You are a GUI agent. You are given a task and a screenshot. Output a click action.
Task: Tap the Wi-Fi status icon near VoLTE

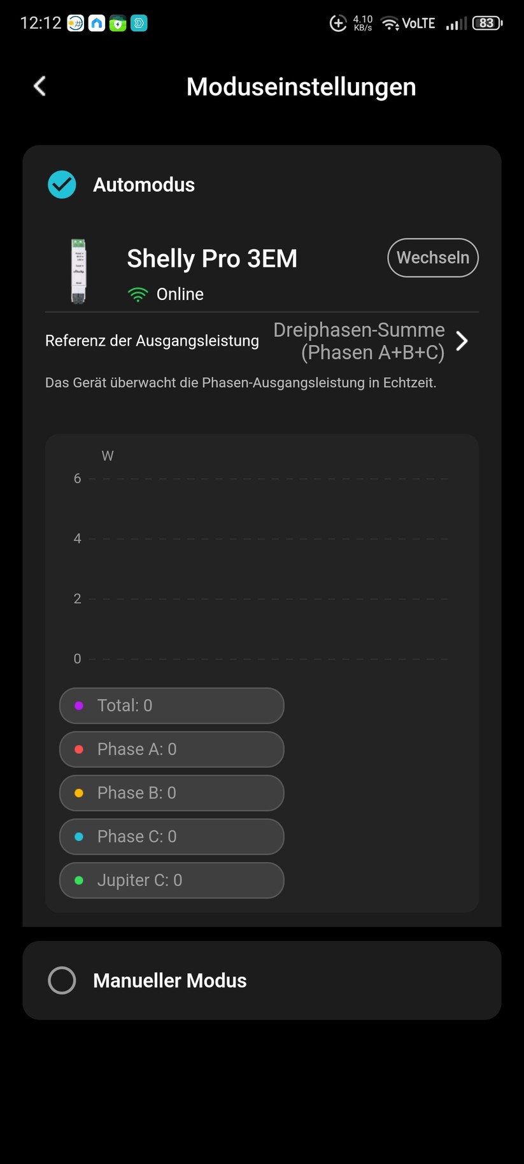(389, 23)
